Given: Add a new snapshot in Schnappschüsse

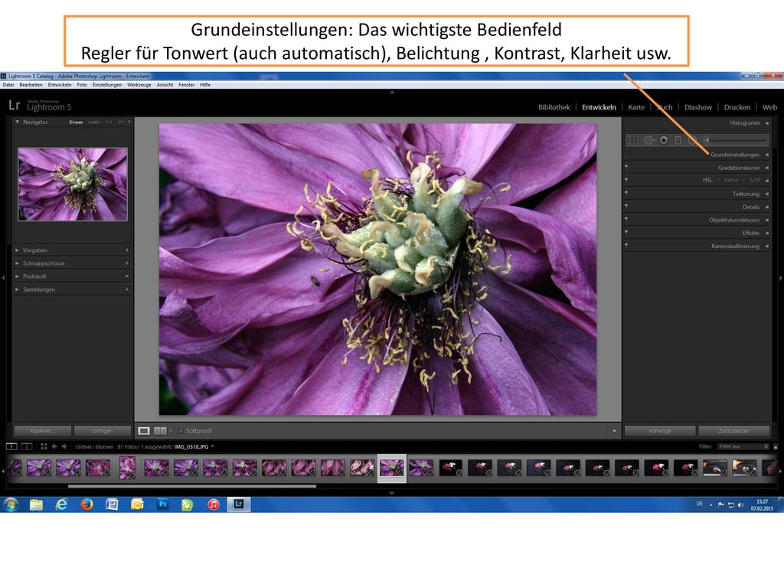Looking at the screenshot, I should (x=126, y=263).
